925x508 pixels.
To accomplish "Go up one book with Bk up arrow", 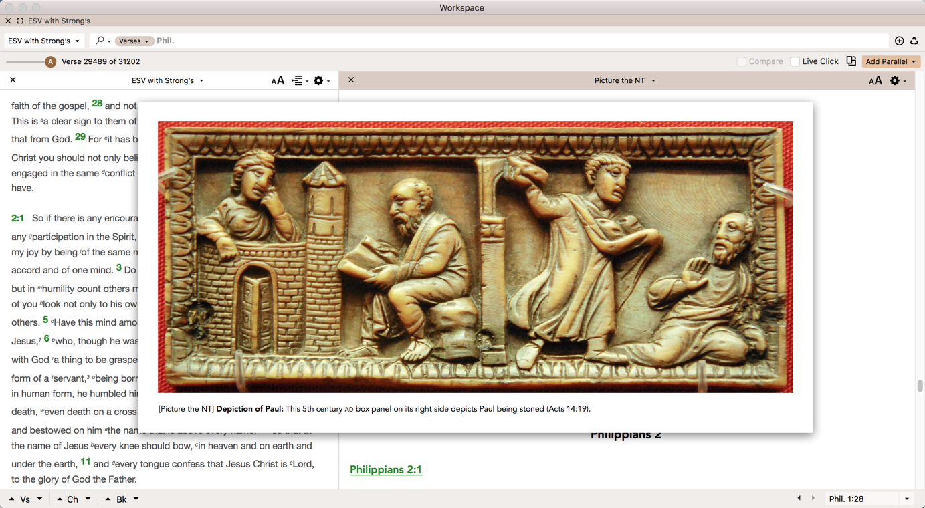I will pyautogui.click(x=108, y=499).
